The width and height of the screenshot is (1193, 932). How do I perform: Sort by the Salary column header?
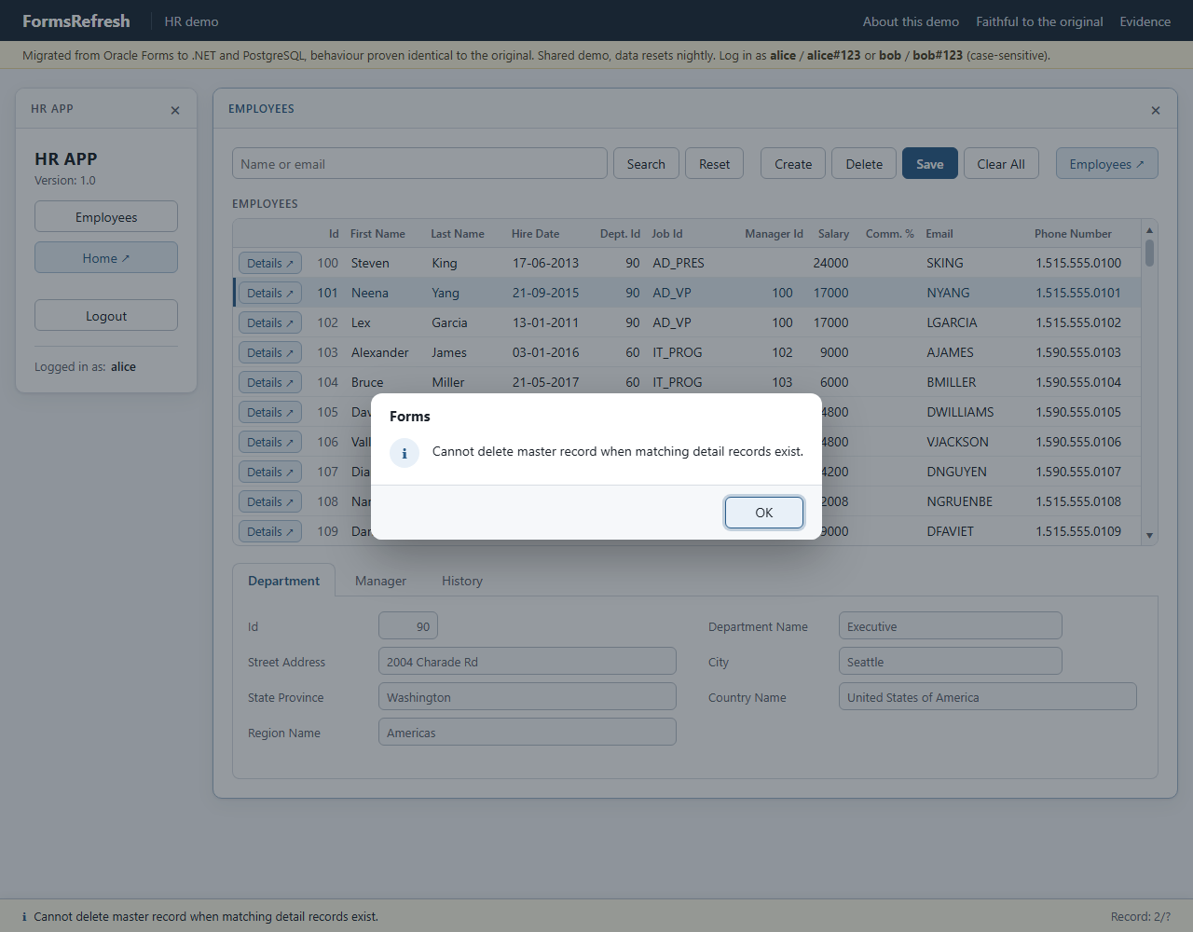pyautogui.click(x=833, y=234)
